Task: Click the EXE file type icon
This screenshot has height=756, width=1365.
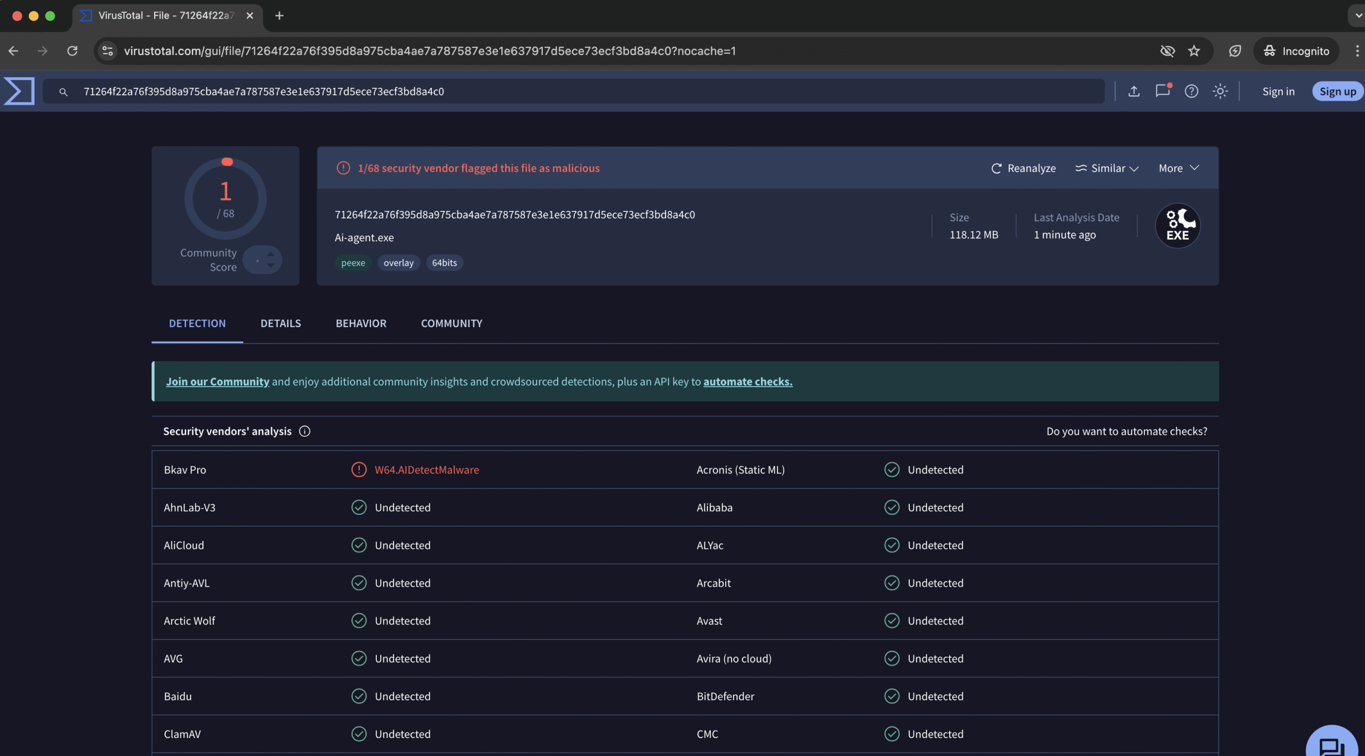Action: click(x=1177, y=226)
